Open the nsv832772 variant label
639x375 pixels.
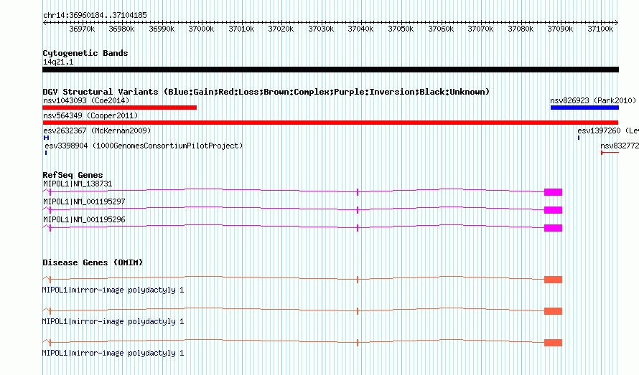[x=620, y=146]
